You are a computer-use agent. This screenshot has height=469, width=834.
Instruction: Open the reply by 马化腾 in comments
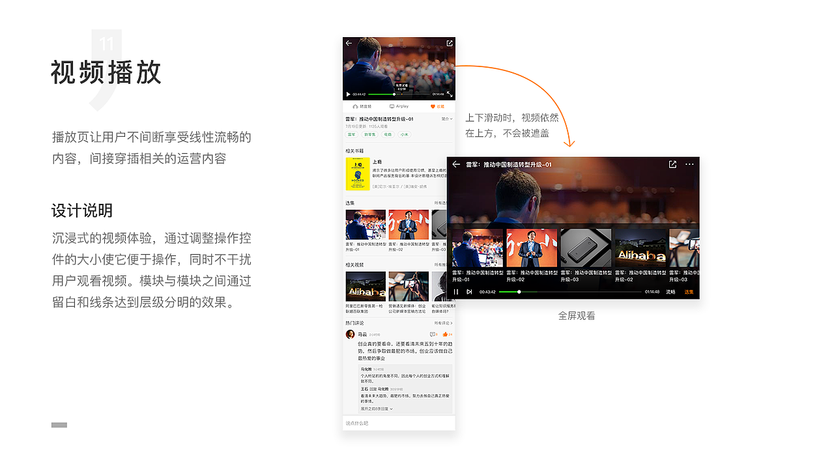pos(405,376)
